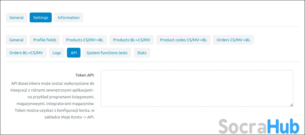Open the Product codes CS/MV->BL sub-tab
The image size is (305, 135).
click(183, 40)
